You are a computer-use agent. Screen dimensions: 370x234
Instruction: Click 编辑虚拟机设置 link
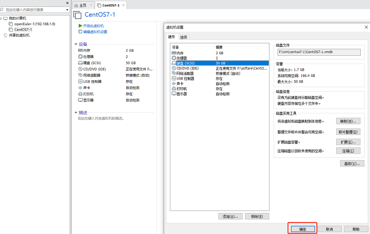[95, 32]
